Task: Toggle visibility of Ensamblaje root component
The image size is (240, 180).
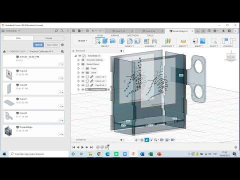Action: tap(79, 55)
